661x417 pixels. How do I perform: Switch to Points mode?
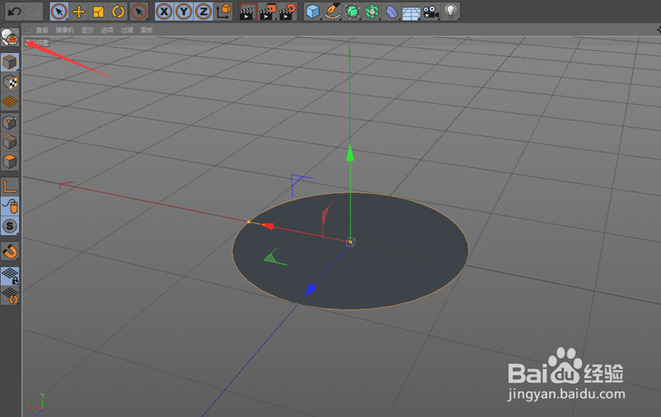click(x=10, y=123)
